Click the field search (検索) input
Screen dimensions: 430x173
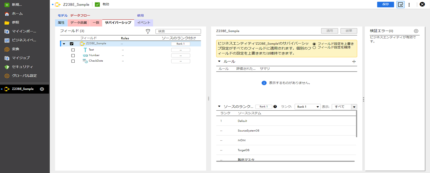click(178, 31)
